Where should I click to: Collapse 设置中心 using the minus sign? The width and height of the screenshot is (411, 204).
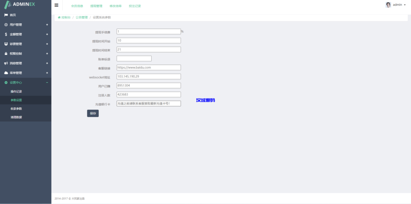47,82
